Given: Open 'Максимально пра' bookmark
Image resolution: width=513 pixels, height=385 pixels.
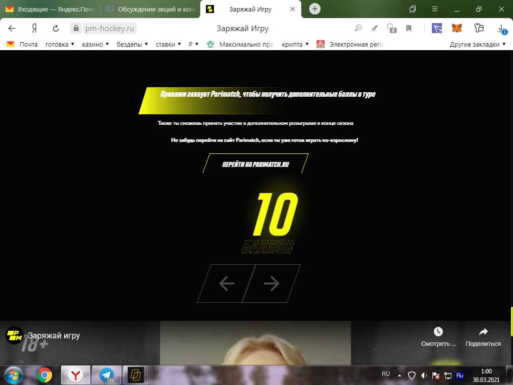Looking at the screenshot, I should tap(240, 44).
